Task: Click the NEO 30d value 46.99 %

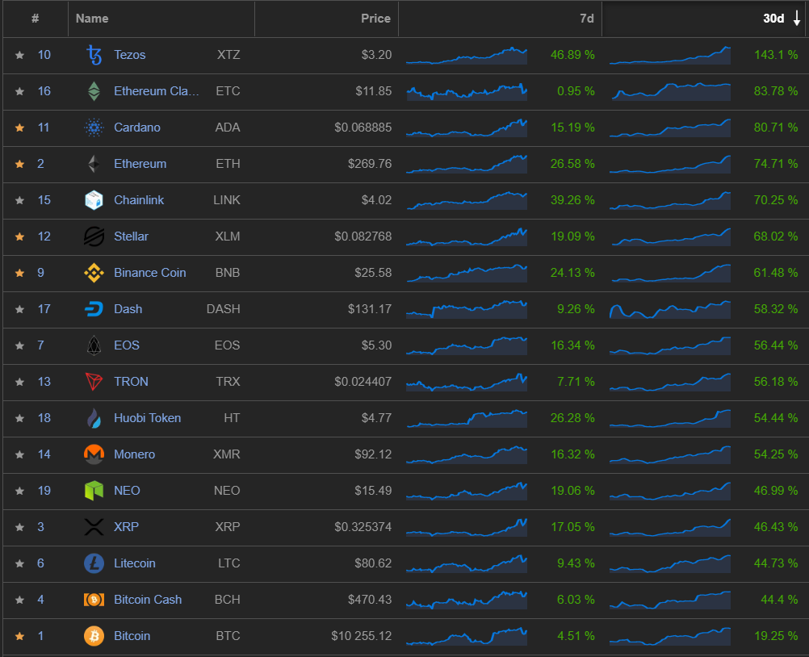Action: [775, 491]
